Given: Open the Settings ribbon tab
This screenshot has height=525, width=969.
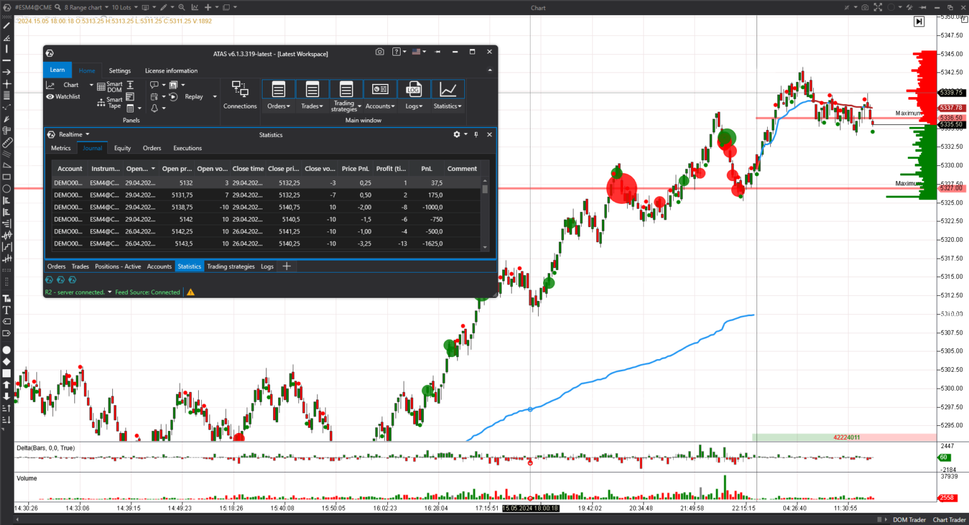Looking at the screenshot, I should 120,71.
